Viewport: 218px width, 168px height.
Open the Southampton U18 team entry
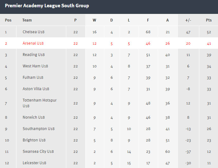39,129
